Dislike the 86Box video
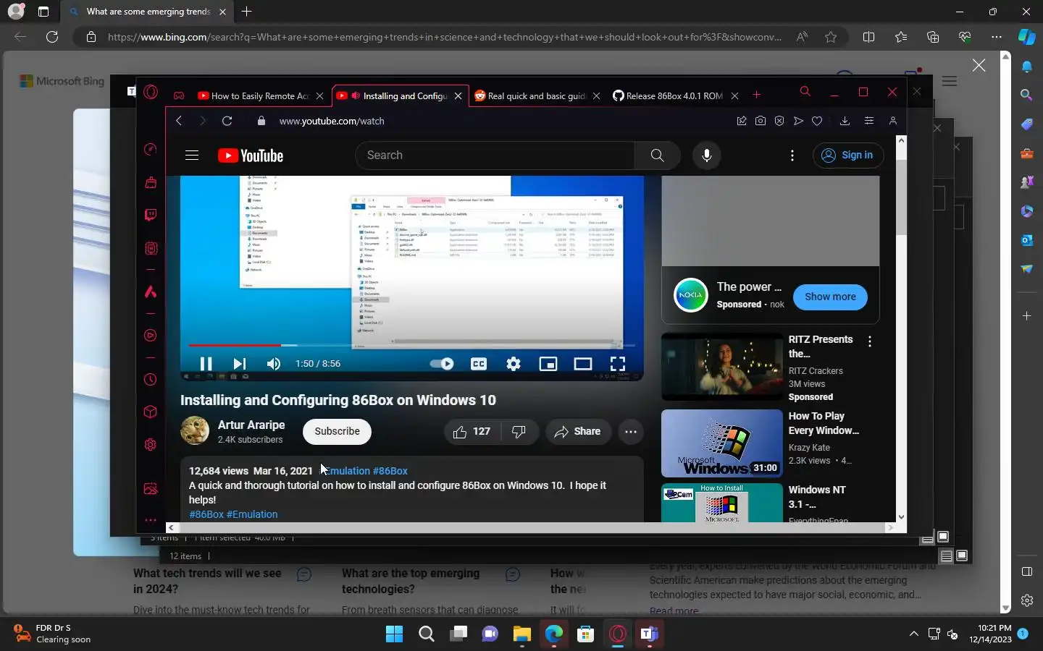This screenshot has height=651, width=1043. click(x=519, y=432)
